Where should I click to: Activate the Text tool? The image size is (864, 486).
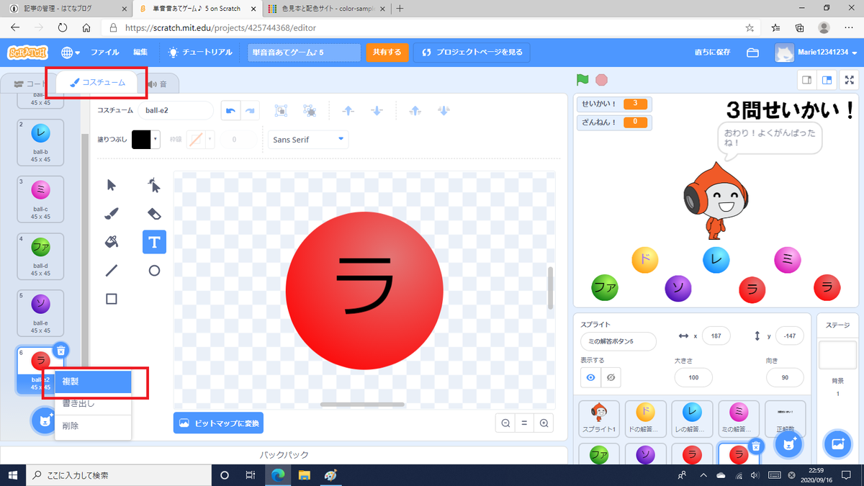point(154,242)
